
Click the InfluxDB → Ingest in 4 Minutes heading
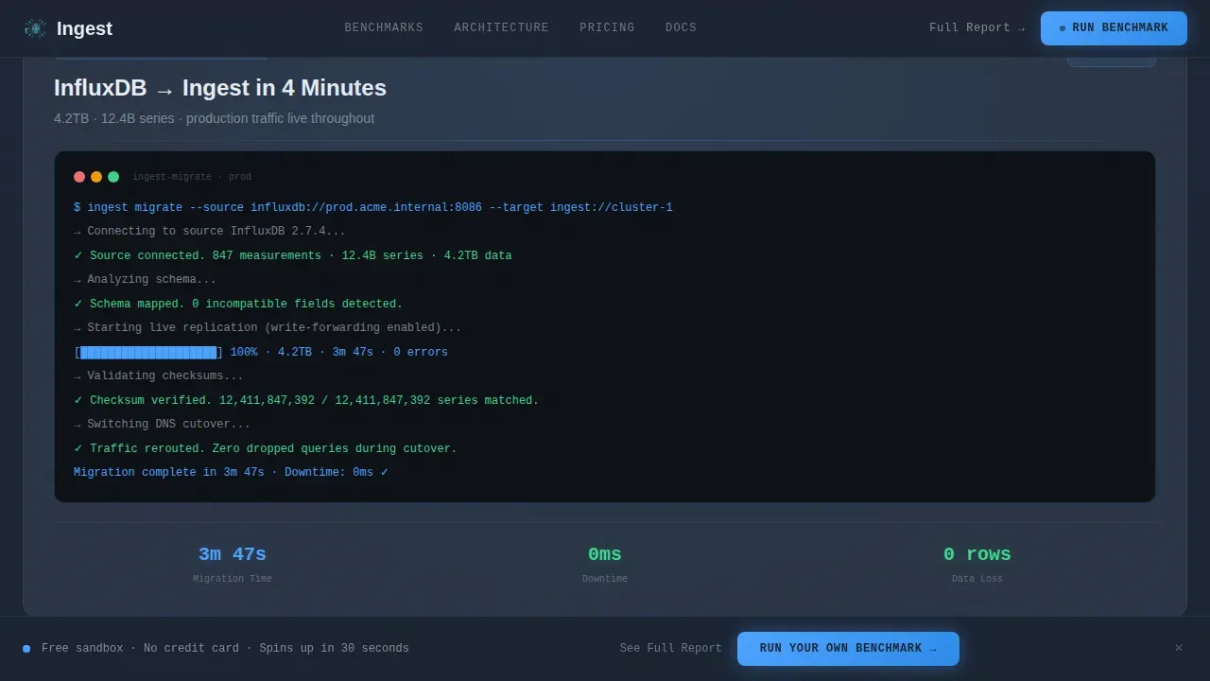click(220, 88)
